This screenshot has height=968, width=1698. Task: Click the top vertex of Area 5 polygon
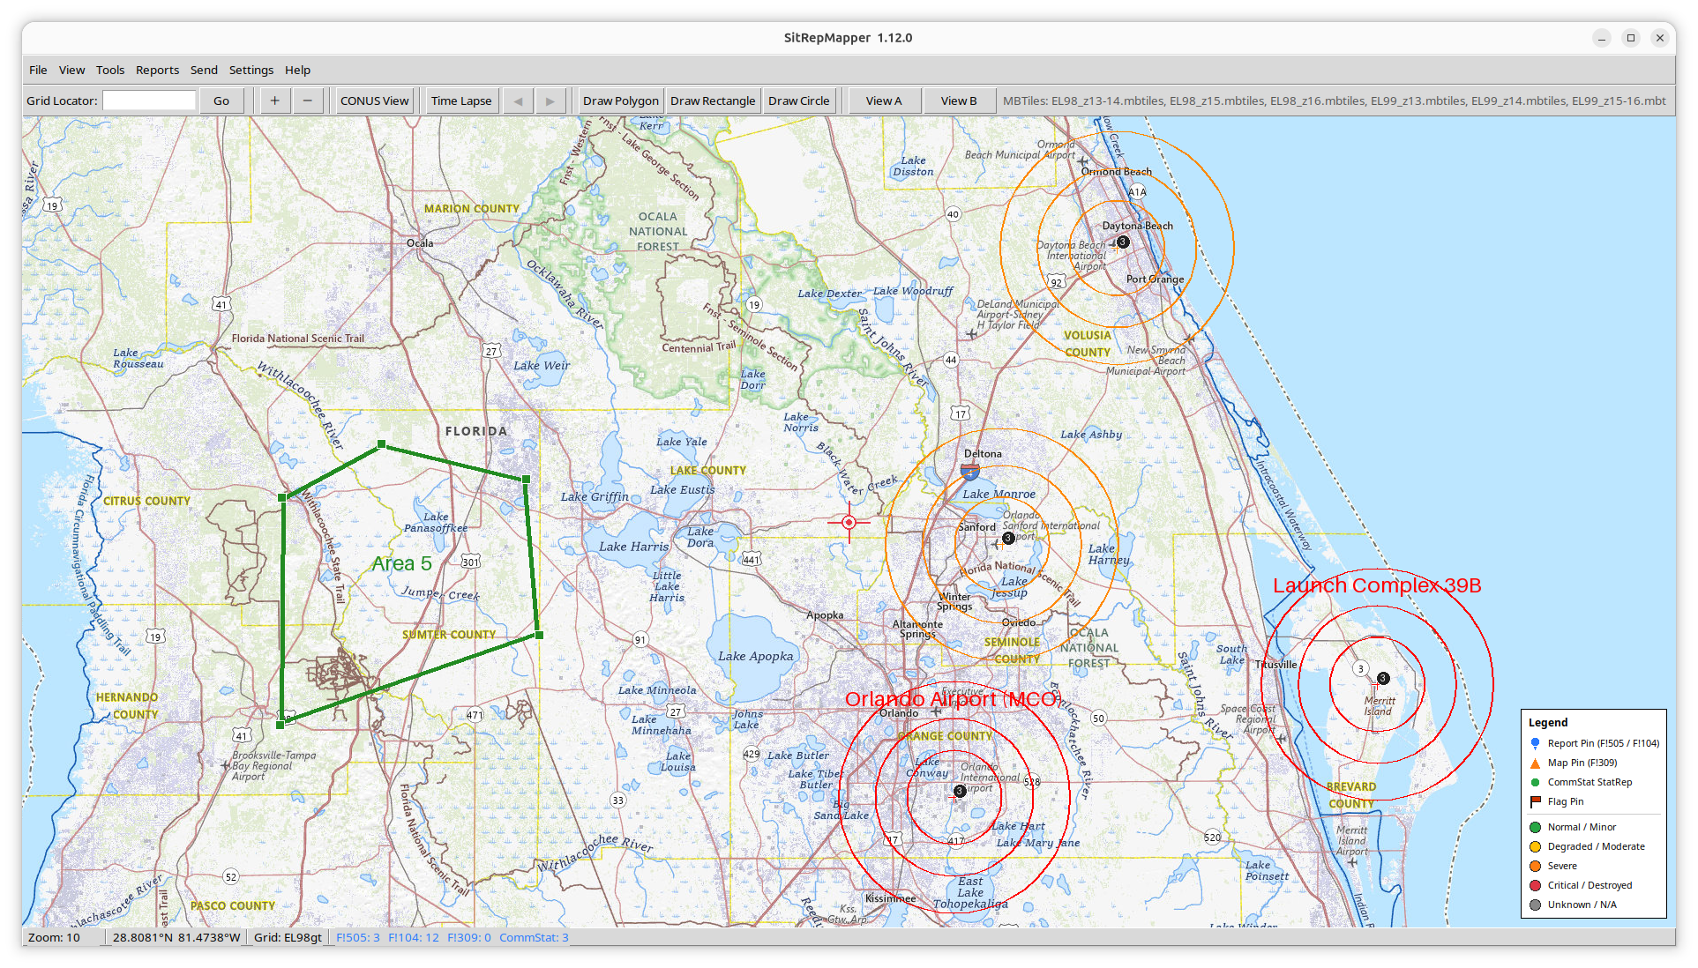pos(381,444)
